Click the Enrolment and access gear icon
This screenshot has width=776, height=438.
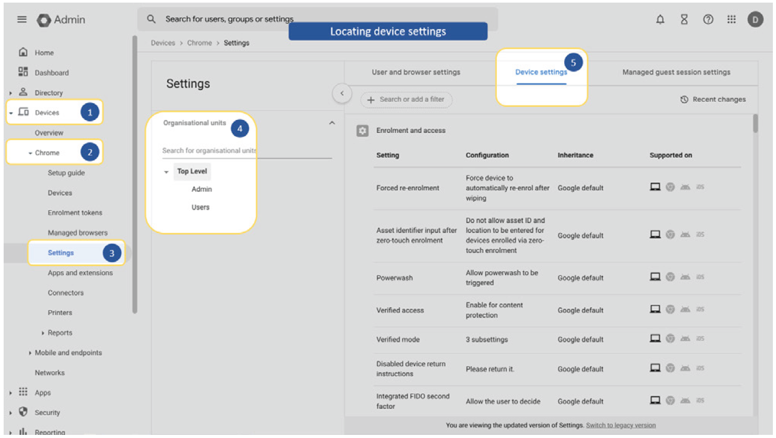pyautogui.click(x=362, y=130)
